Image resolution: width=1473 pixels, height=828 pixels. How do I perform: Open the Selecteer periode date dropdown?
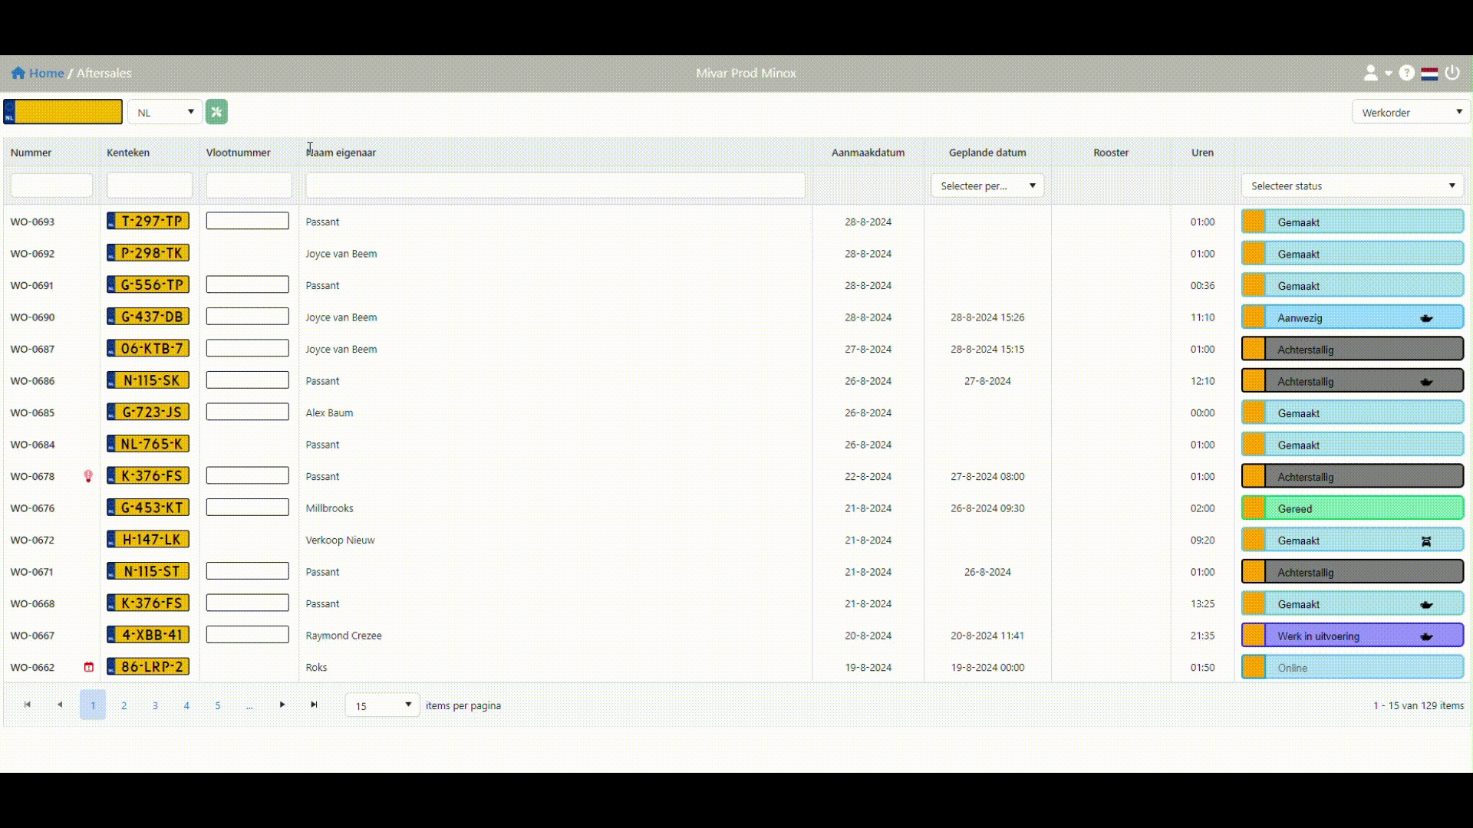[987, 186]
